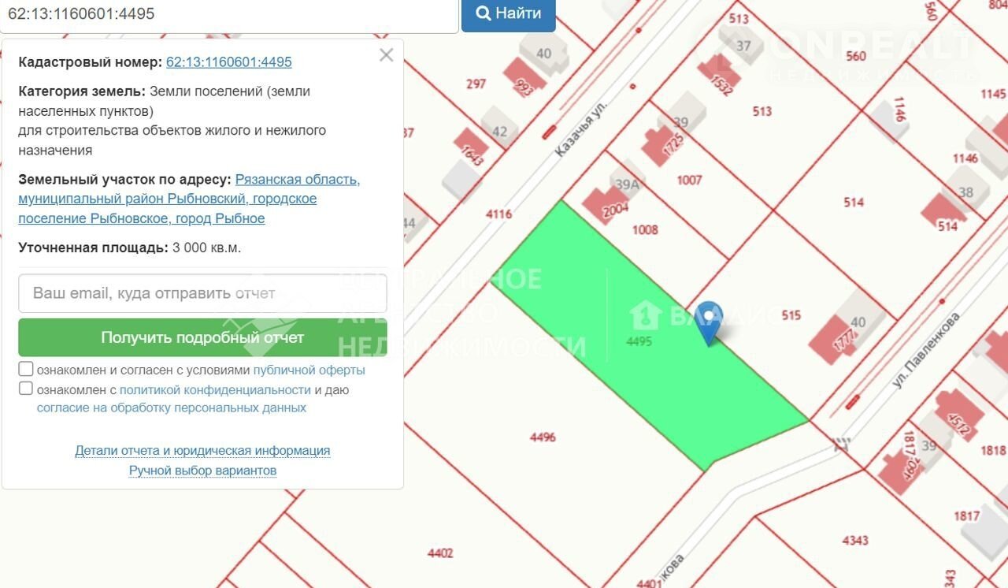This screenshot has width=1008, height=588.
Task: Click Ручной выбор вариантов link
Action: (202, 471)
